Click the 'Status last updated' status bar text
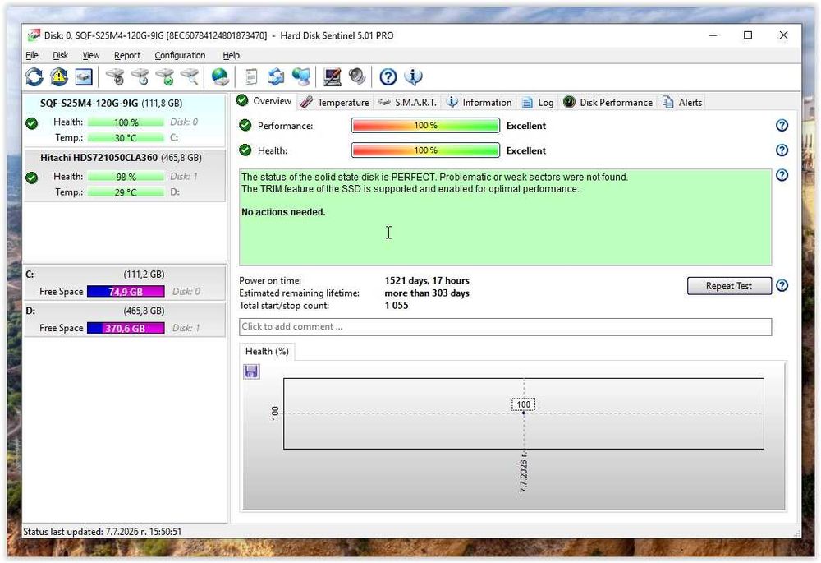 coord(102,532)
